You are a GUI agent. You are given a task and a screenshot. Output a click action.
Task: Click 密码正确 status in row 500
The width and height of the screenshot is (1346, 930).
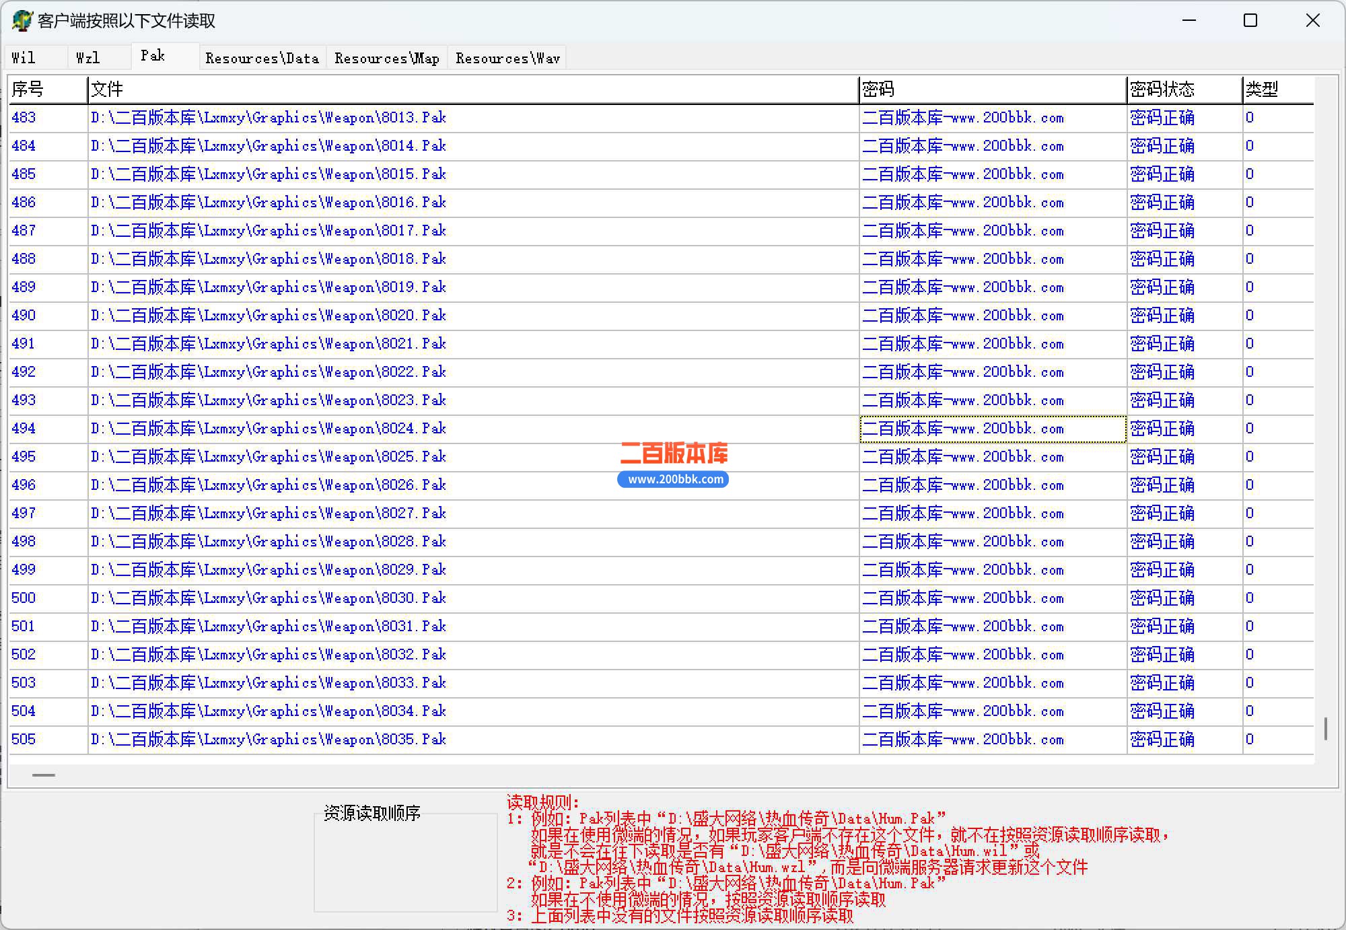1162,598
